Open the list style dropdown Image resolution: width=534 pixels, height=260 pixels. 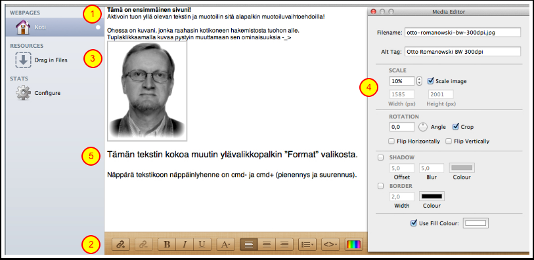(307, 244)
